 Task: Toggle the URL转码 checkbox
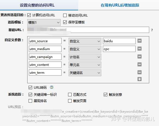pyautogui.click(x=30, y=87)
